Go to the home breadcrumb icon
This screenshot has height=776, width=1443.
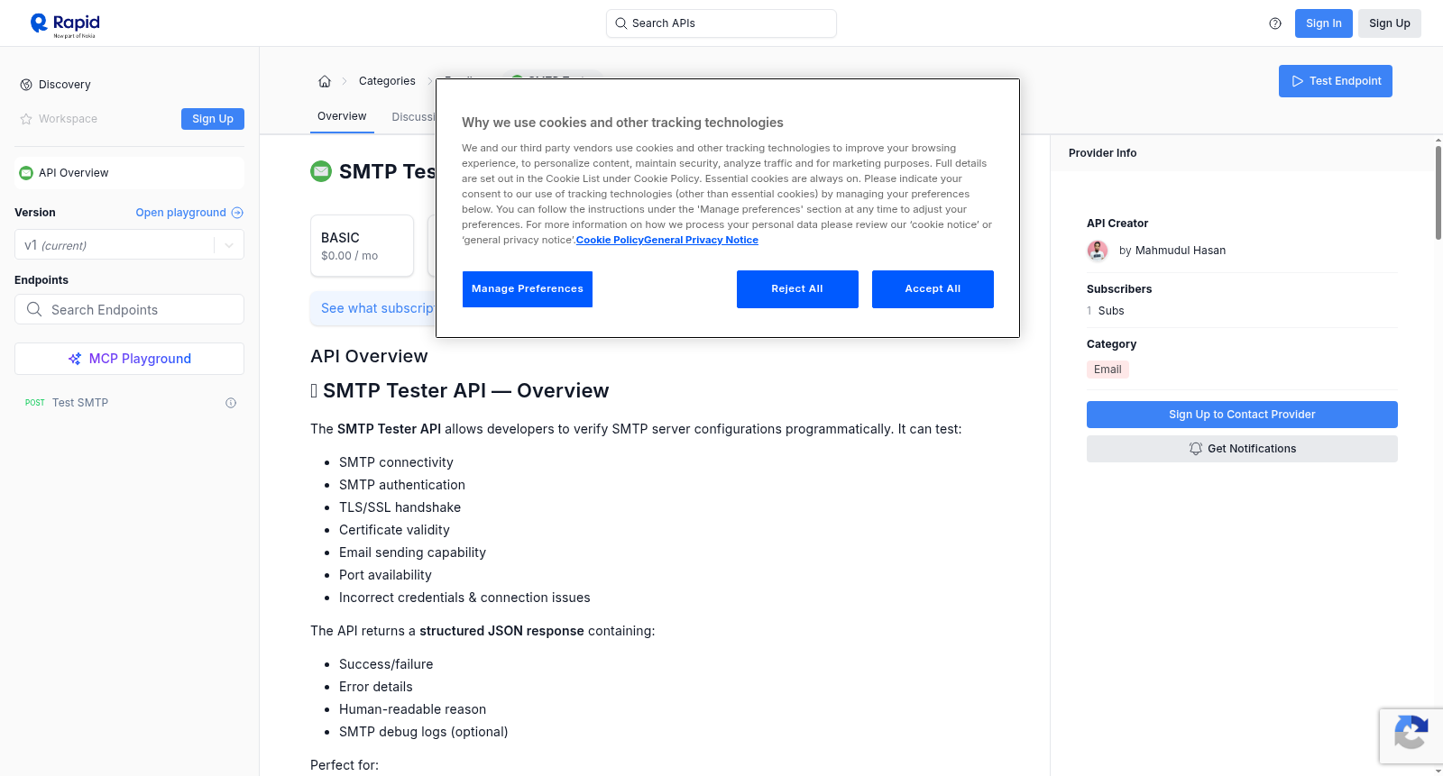pos(325,81)
